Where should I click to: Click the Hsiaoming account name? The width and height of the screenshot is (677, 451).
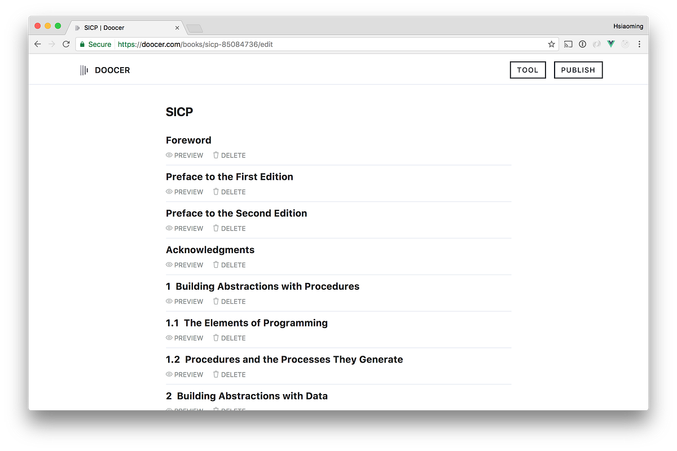(x=628, y=25)
